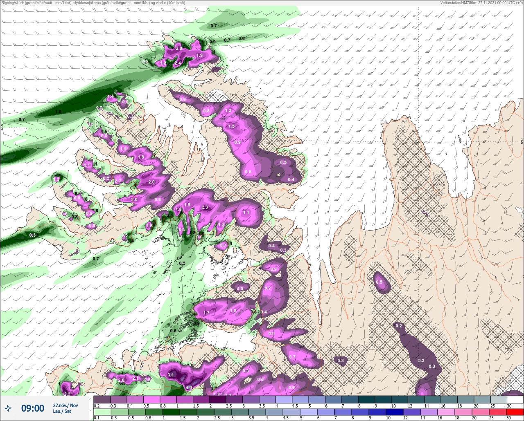
Task: Select upper legend swatch between 0.5 and 0.8
Action: (151, 399)
